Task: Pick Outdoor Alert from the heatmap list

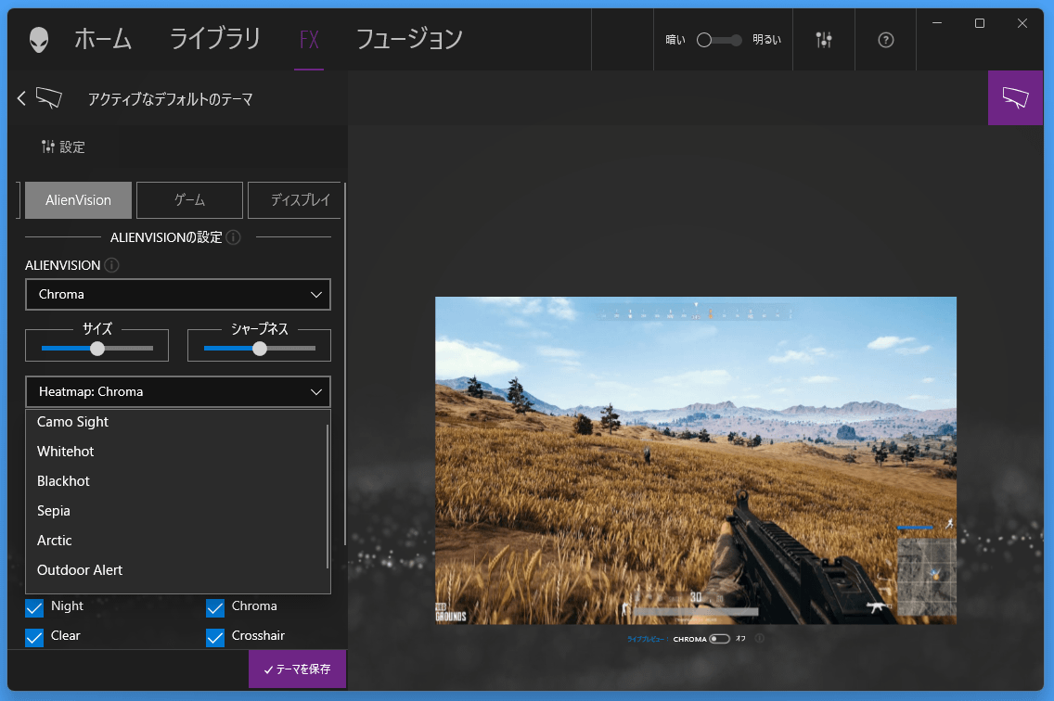Action: point(176,570)
